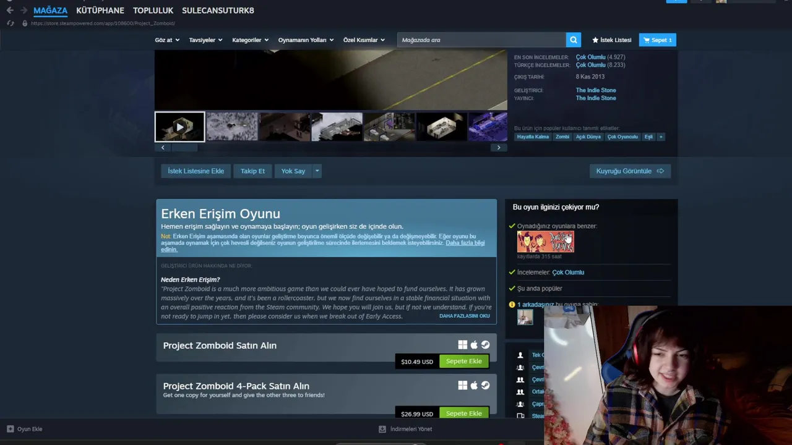
Task: Slide the thumbnail strip left arrow
Action: pyautogui.click(x=163, y=148)
